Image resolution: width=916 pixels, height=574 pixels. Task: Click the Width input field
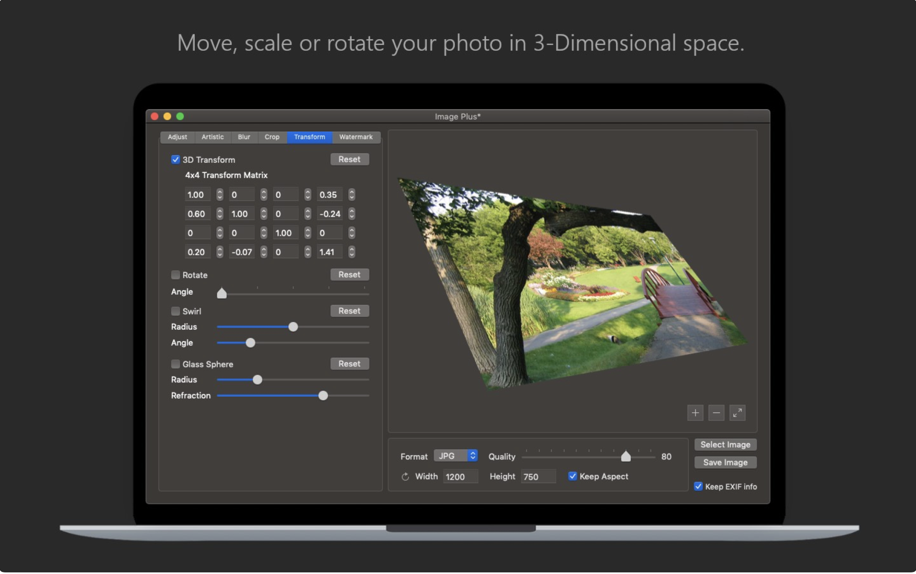point(460,476)
